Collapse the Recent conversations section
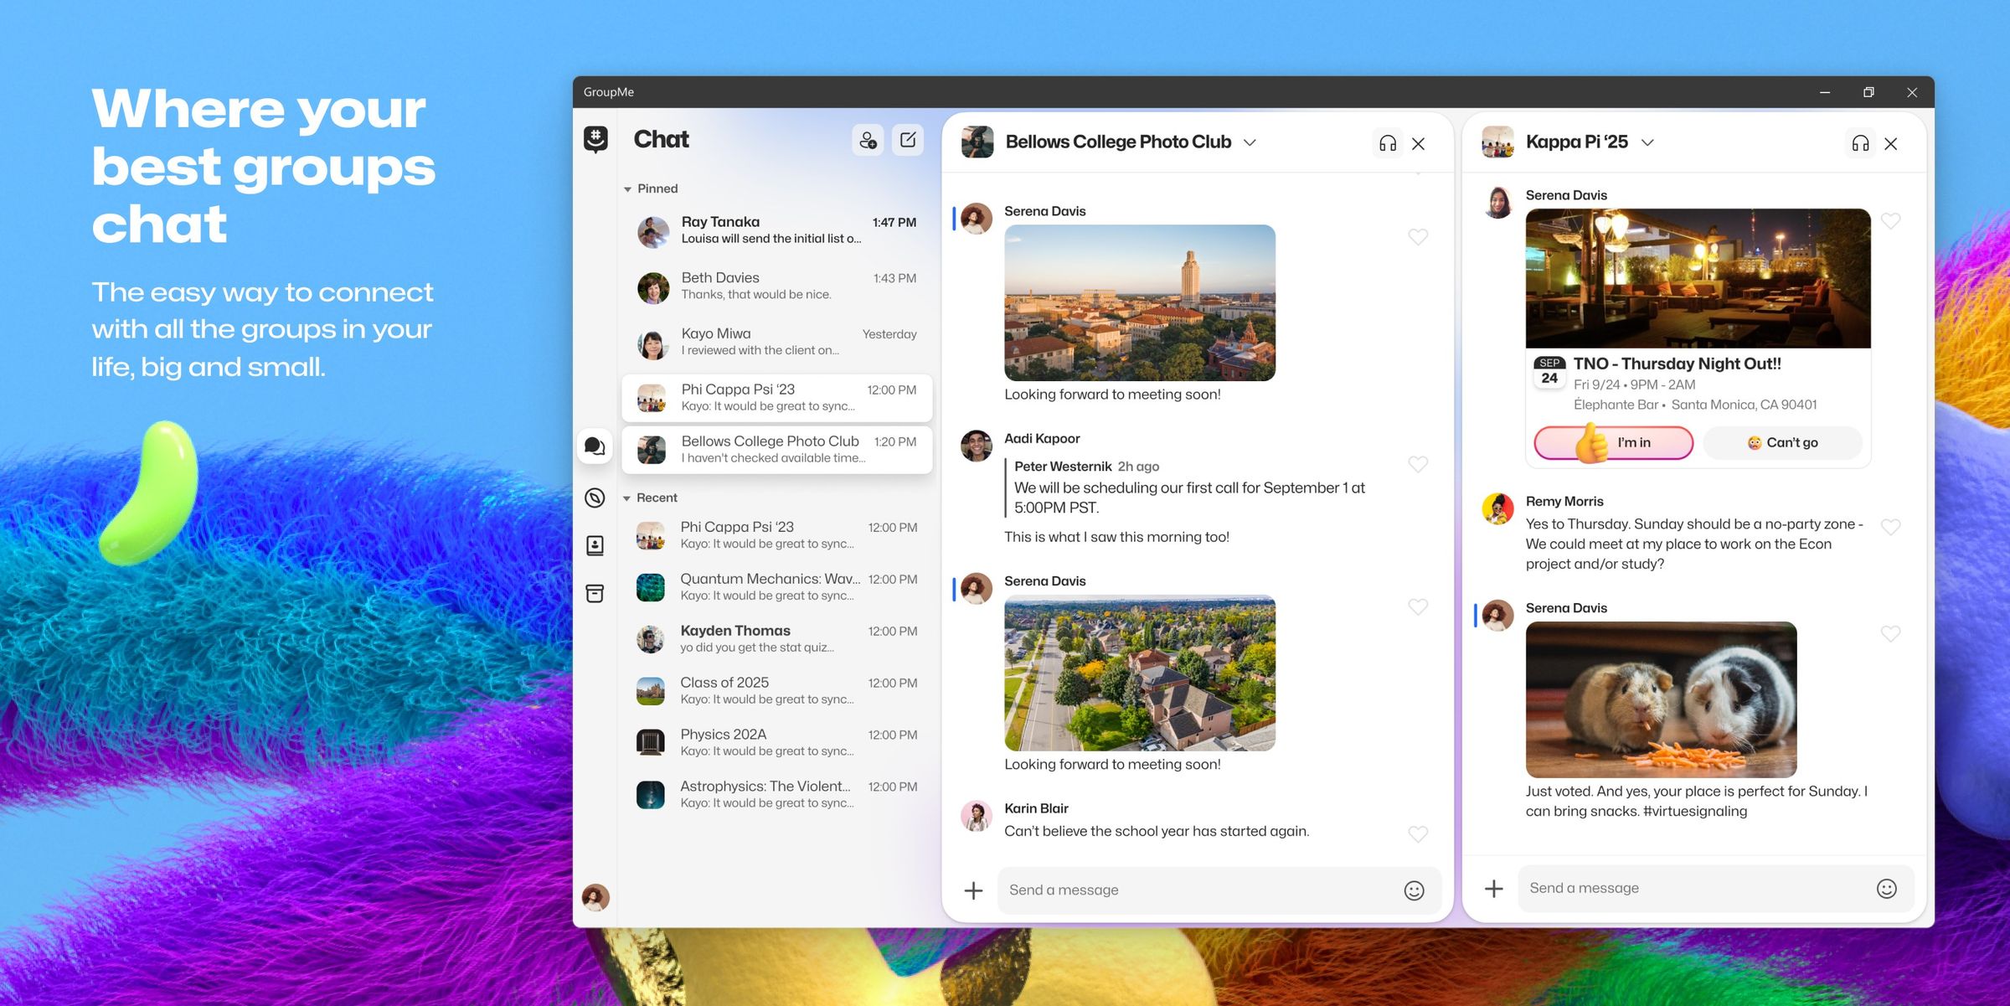Image resolution: width=2010 pixels, height=1006 pixels. click(x=627, y=497)
